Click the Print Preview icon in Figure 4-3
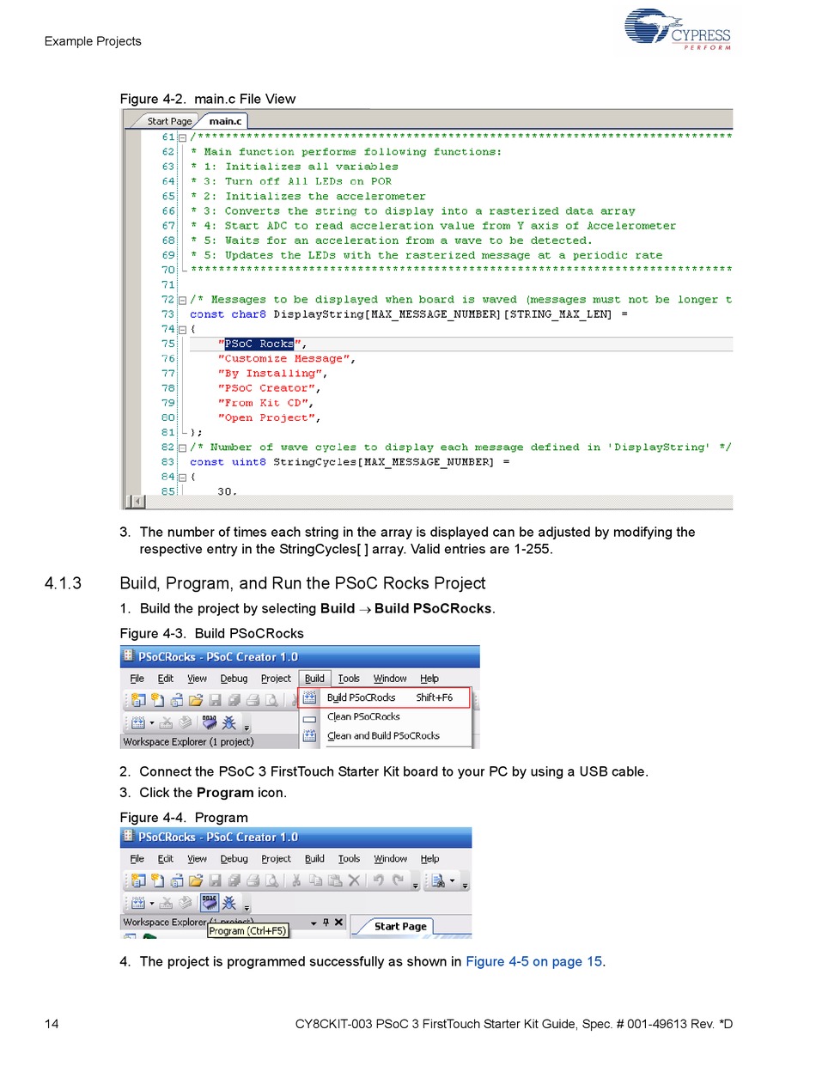This screenshot has height=1066, width=816. [272, 700]
